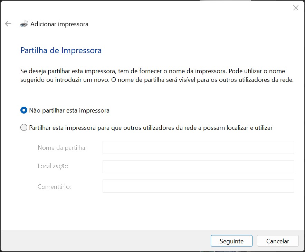Click inside the Comentário field
The image size is (305, 252).
(198, 186)
